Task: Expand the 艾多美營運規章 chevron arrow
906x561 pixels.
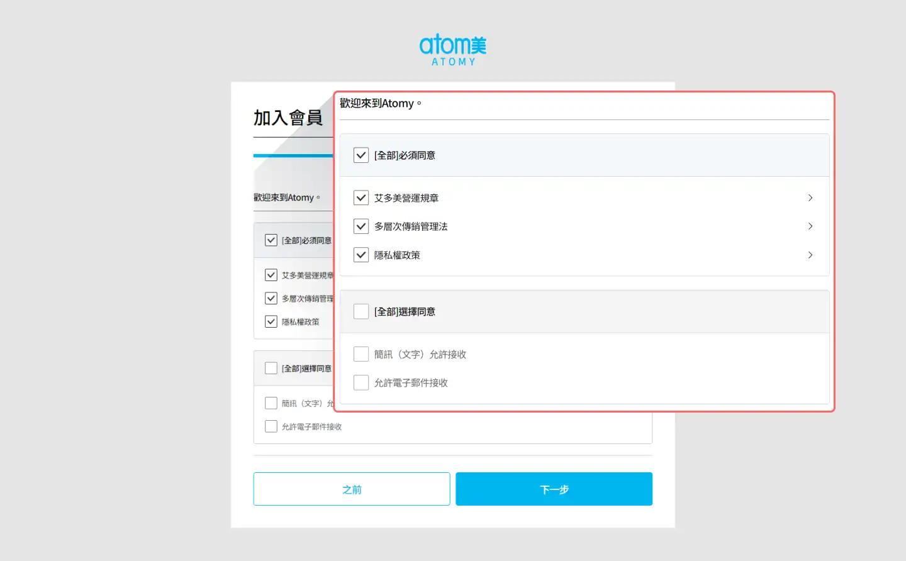Action: tap(810, 198)
